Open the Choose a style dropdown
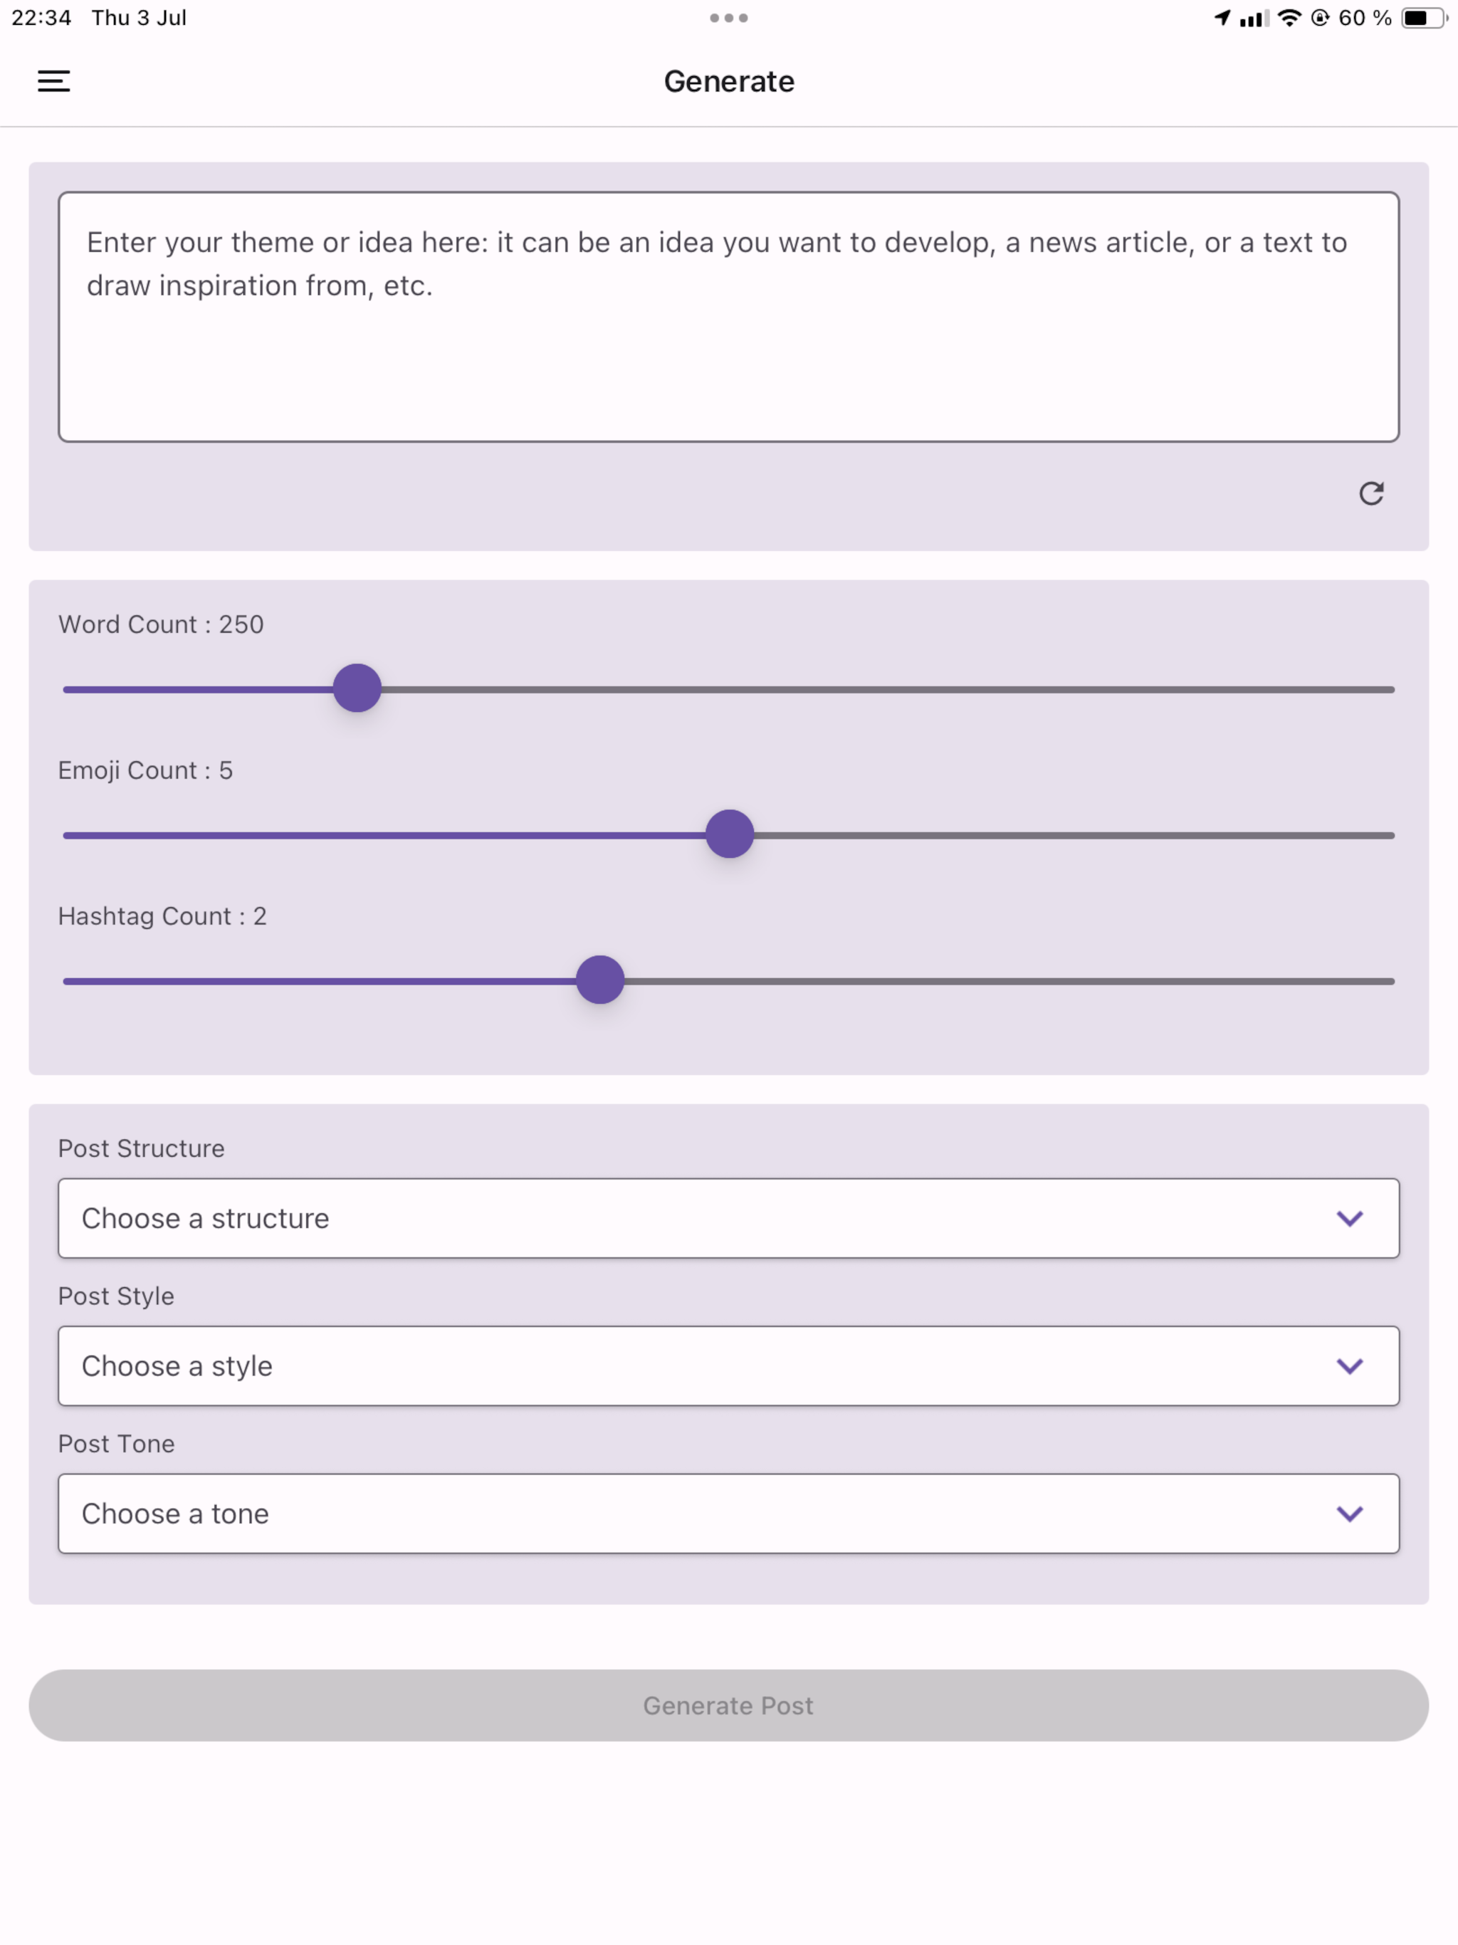The width and height of the screenshot is (1458, 1945). (729, 1365)
